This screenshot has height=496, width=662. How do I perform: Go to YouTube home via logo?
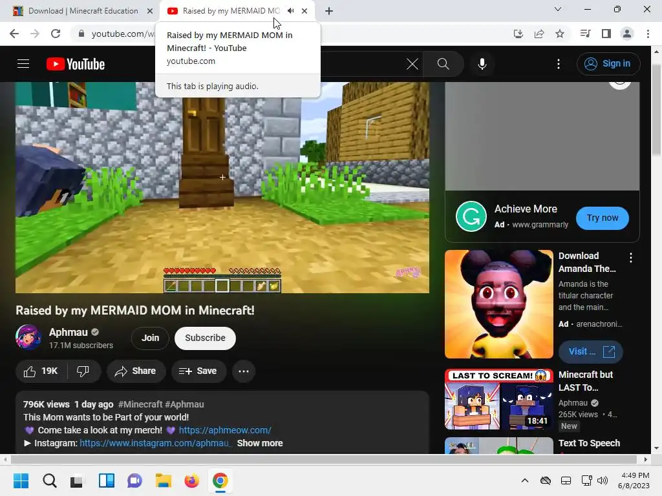coord(76,64)
